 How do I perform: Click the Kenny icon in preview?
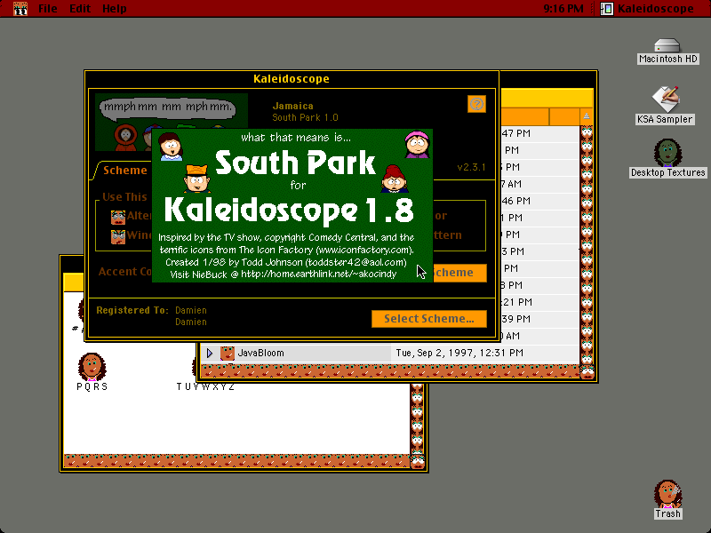point(125,137)
